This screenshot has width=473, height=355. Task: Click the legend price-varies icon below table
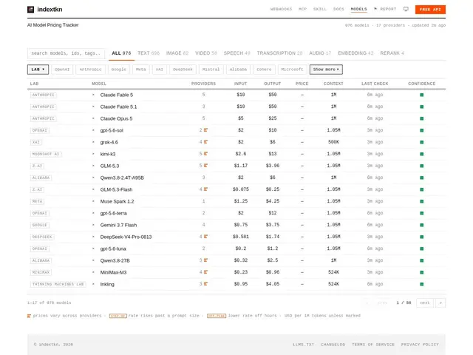coord(29,316)
